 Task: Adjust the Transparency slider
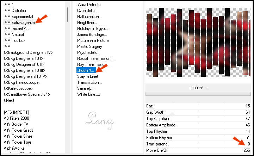[198, 144]
